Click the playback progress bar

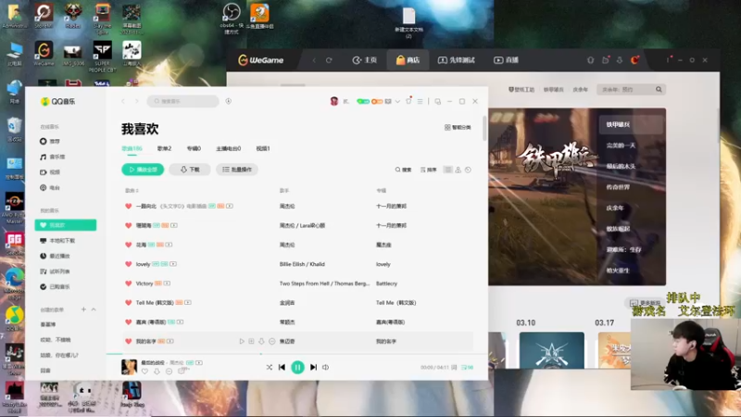click(296, 354)
